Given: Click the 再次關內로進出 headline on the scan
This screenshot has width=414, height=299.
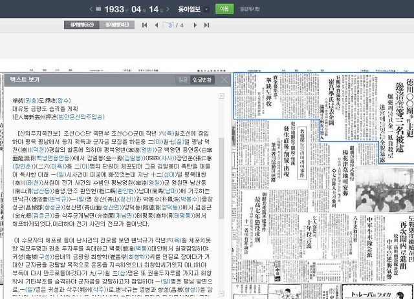Looking at the screenshot, I should 403,245.
